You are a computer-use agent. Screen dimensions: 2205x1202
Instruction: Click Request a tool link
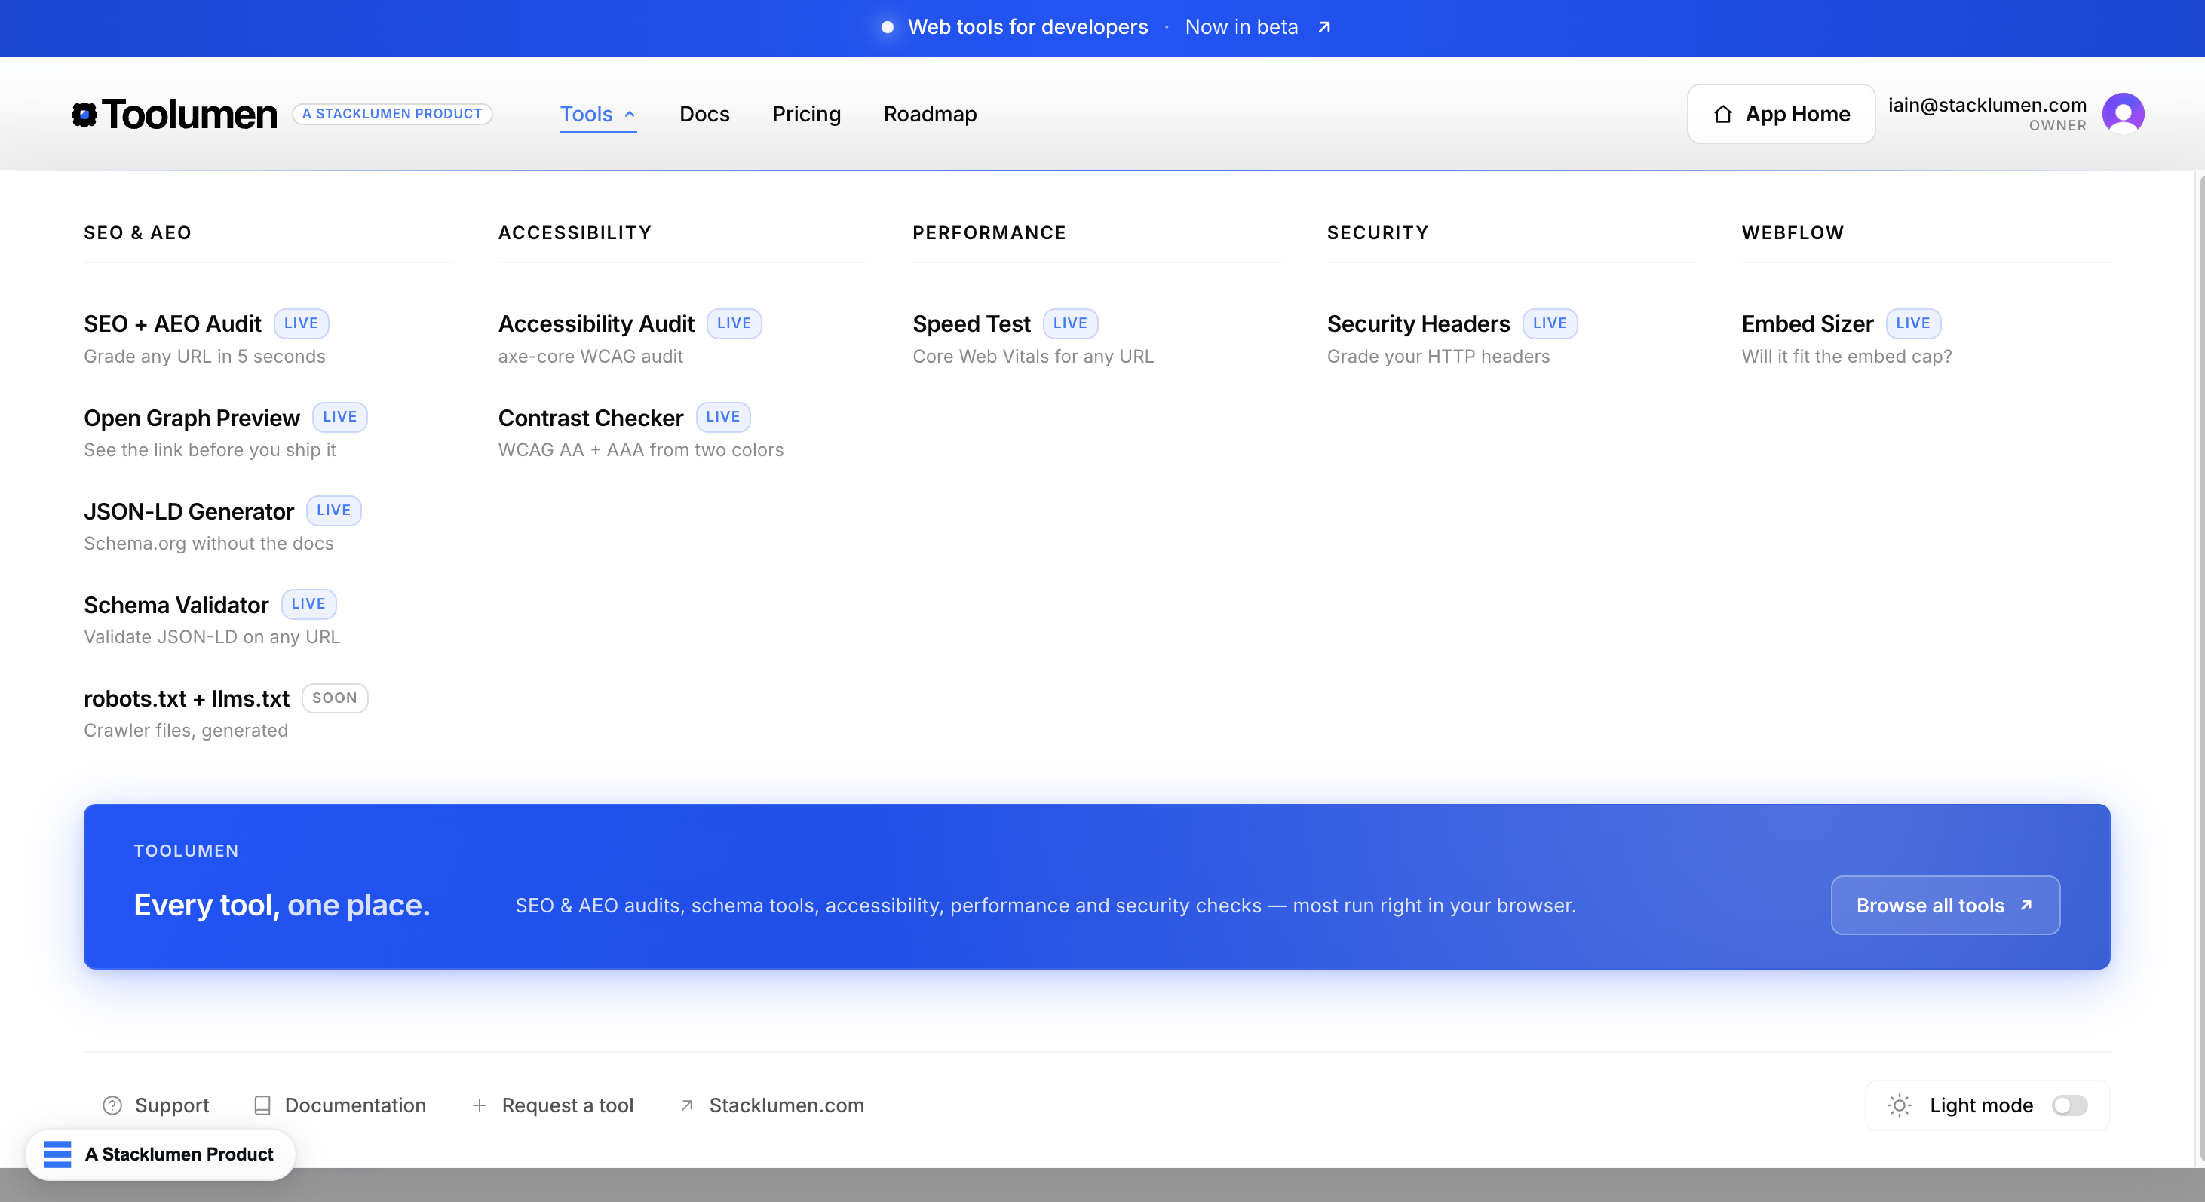click(x=568, y=1105)
